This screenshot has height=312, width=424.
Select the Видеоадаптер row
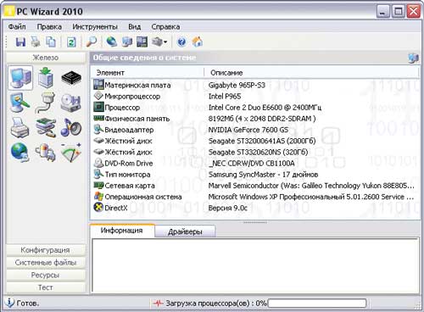click(x=254, y=130)
